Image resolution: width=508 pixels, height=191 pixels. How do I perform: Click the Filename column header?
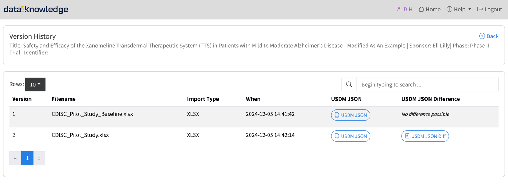point(63,99)
